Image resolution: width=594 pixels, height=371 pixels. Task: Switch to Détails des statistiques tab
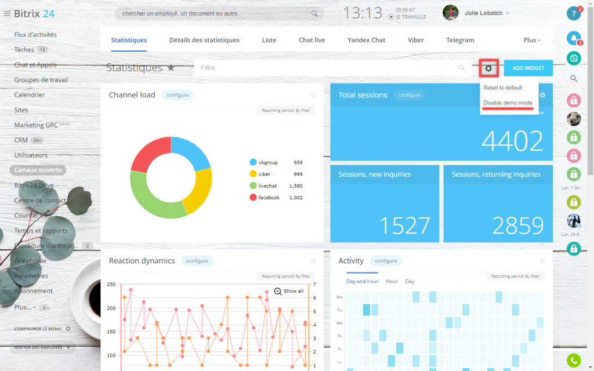pos(204,40)
